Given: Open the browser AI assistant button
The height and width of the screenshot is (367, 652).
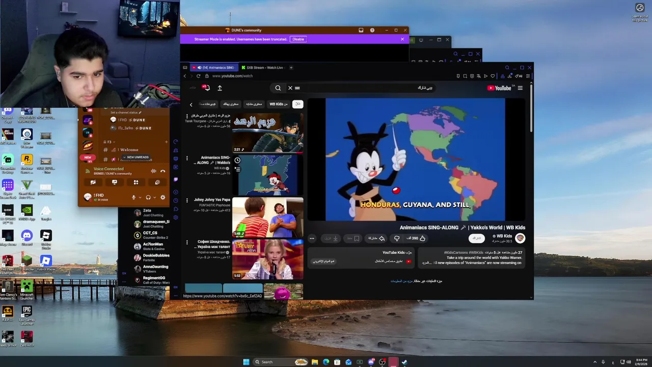Looking at the screenshot, I should click(x=519, y=76).
